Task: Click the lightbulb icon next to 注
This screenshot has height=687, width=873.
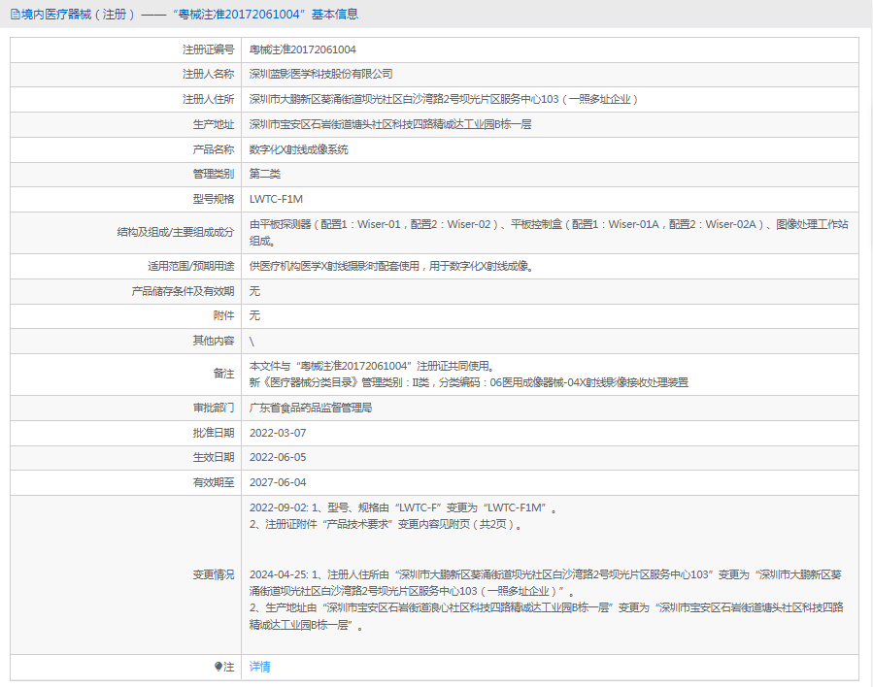Action: [218, 667]
